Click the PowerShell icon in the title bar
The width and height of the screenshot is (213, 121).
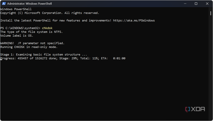pyautogui.click(x=4, y=4)
